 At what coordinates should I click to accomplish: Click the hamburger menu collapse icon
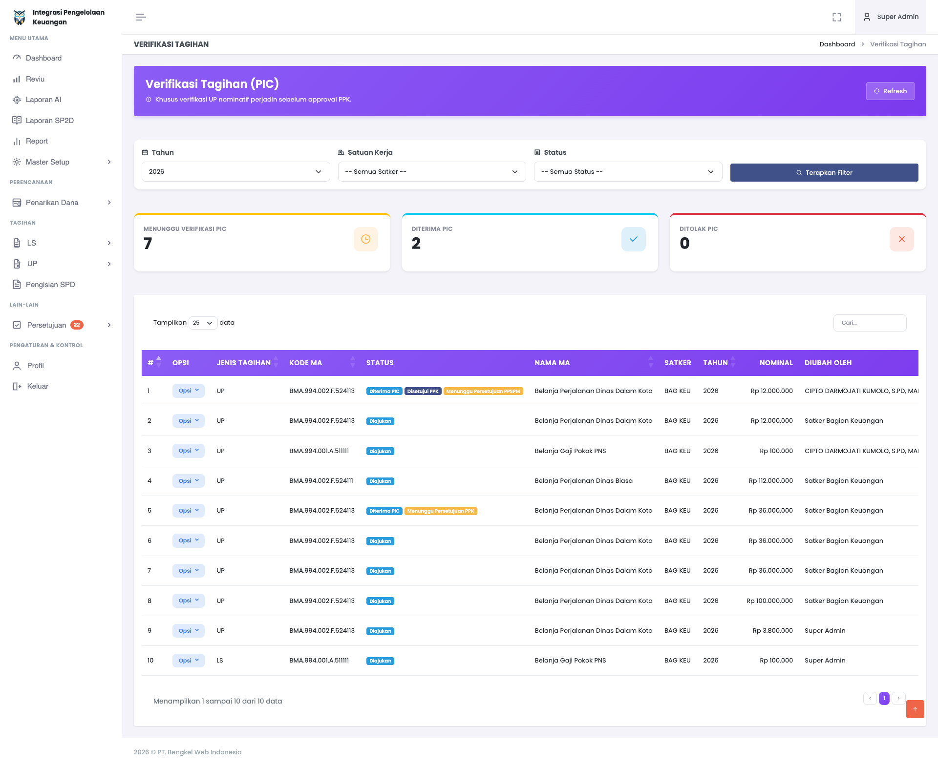point(141,17)
